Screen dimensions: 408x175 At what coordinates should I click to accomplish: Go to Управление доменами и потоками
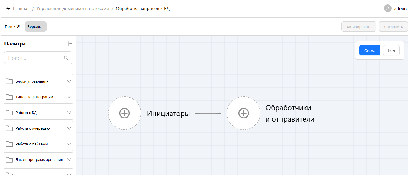pyautogui.click(x=72, y=9)
